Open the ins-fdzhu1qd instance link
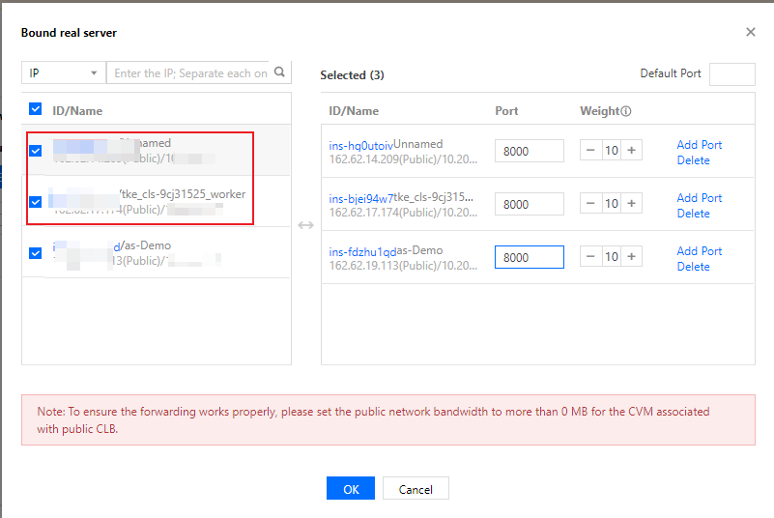This screenshot has height=518, width=774. (362, 252)
